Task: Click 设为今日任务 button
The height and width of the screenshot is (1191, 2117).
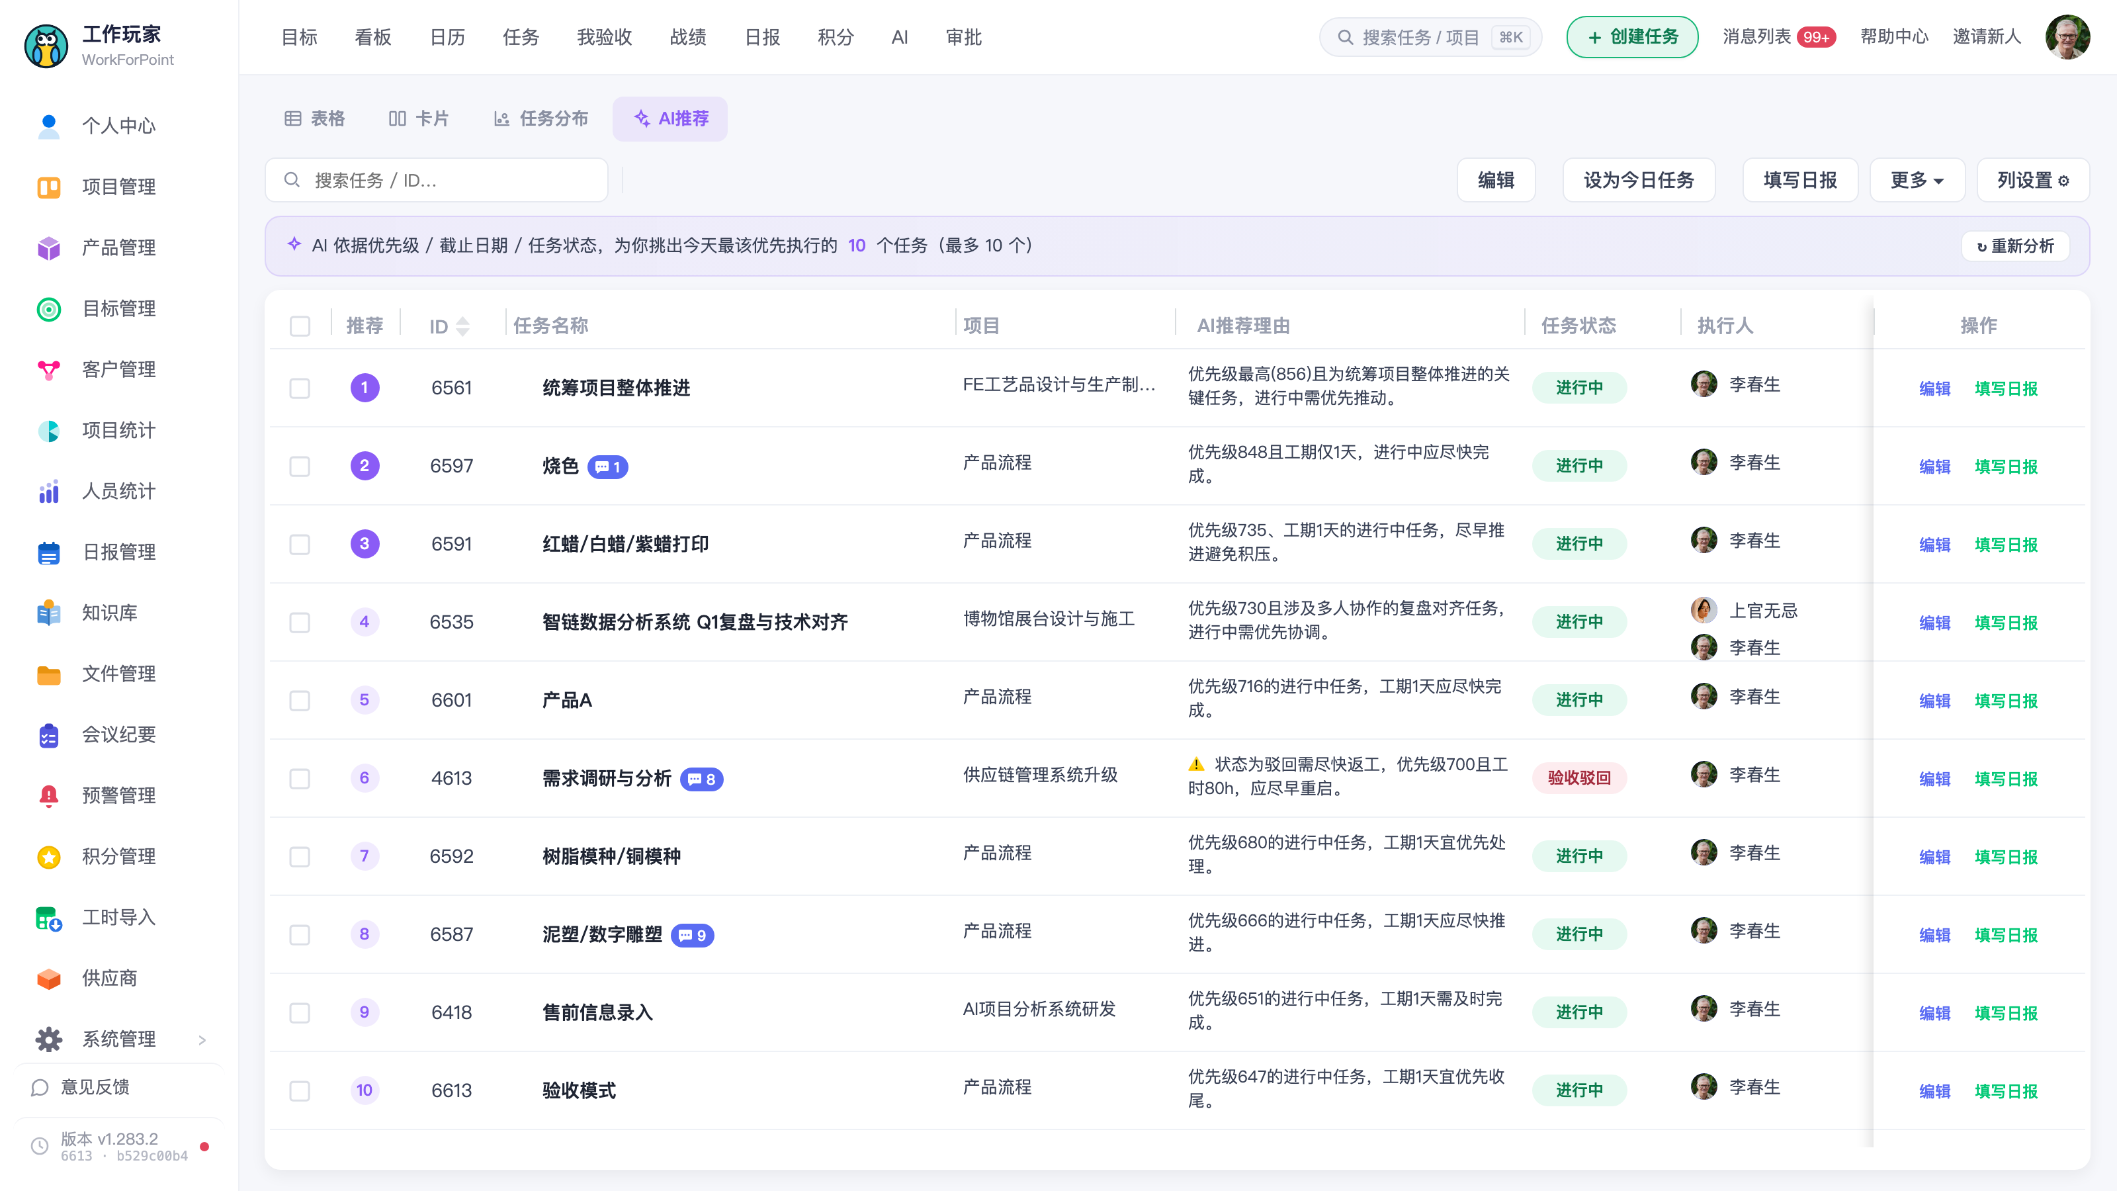Action: coord(1639,180)
